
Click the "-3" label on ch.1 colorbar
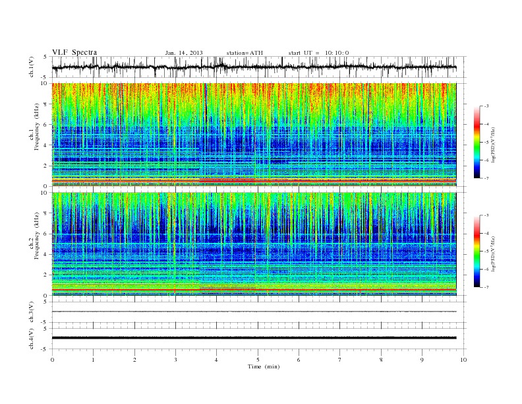coord(486,106)
